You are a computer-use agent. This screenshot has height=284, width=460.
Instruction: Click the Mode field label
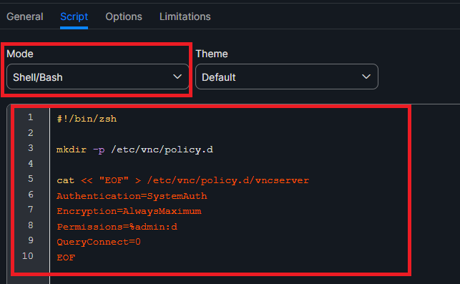click(20, 54)
